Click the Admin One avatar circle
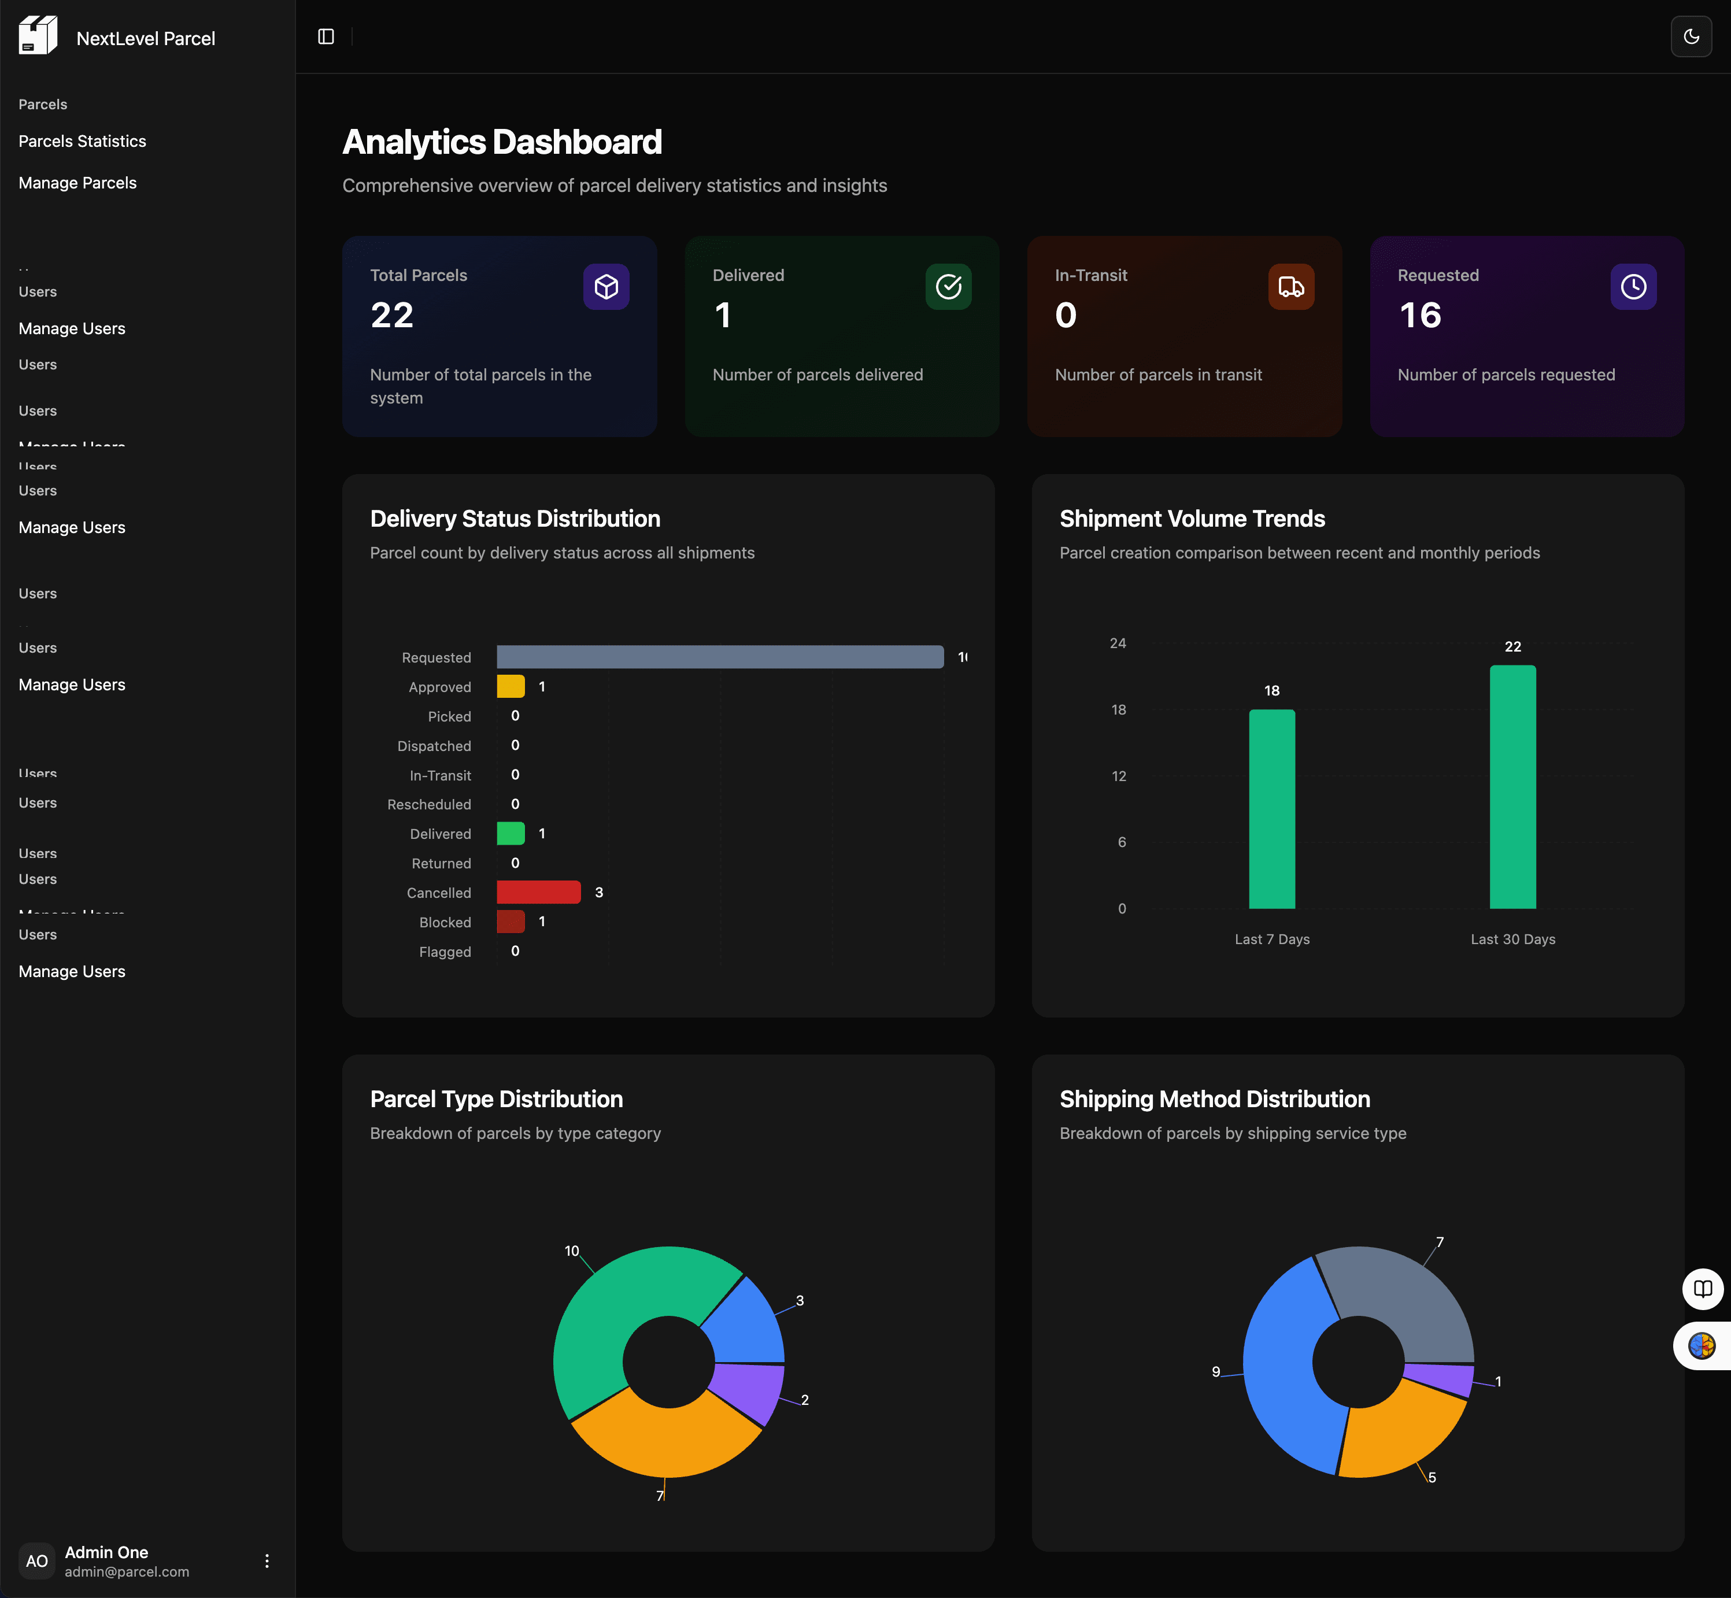 tap(36, 1561)
